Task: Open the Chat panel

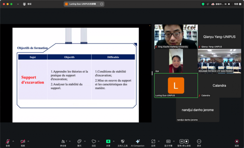Action: tap(79, 142)
